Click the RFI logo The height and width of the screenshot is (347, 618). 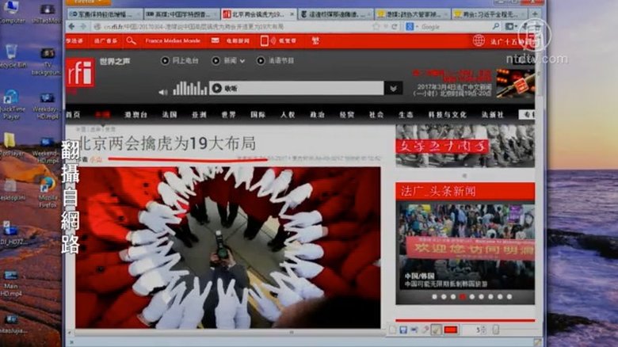(x=80, y=73)
